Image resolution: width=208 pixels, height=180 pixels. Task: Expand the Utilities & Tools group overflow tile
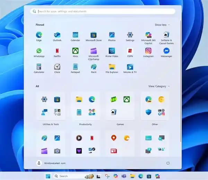click(x=57, y=112)
